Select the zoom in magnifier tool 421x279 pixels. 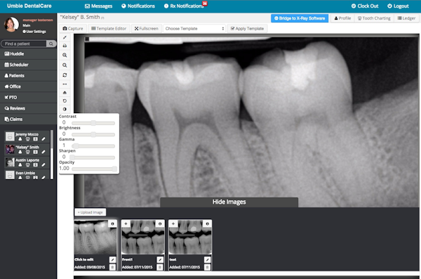65,55
